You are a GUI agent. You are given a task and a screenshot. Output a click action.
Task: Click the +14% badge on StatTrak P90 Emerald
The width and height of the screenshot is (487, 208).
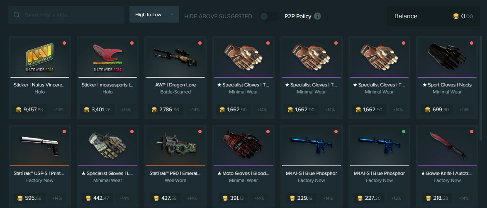(x=192, y=198)
